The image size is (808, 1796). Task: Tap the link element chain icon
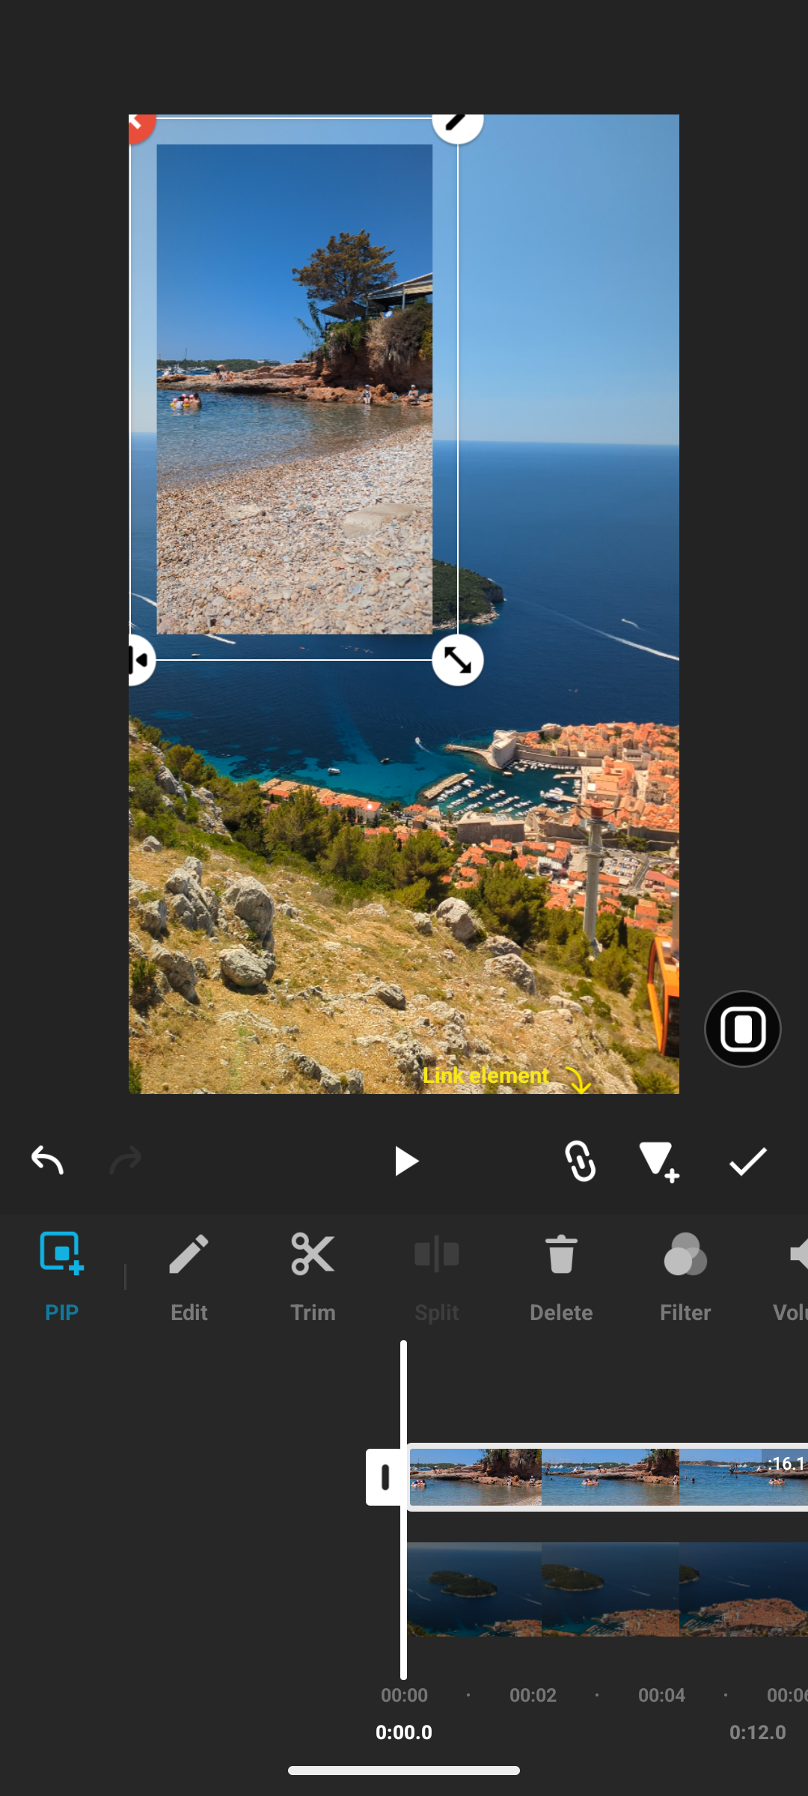pos(581,1161)
